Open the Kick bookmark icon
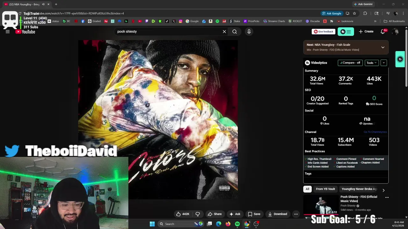408x229 pixels. (160, 21)
